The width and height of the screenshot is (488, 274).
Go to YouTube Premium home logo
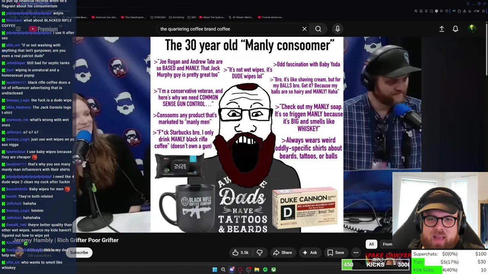point(43,29)
